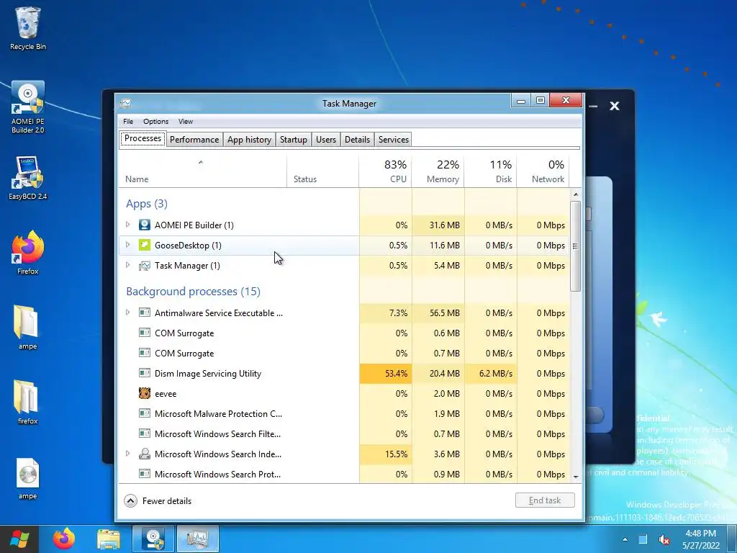Switch to the Startup tab
This screenshot has width=737, height=553.
pos(294,140)
